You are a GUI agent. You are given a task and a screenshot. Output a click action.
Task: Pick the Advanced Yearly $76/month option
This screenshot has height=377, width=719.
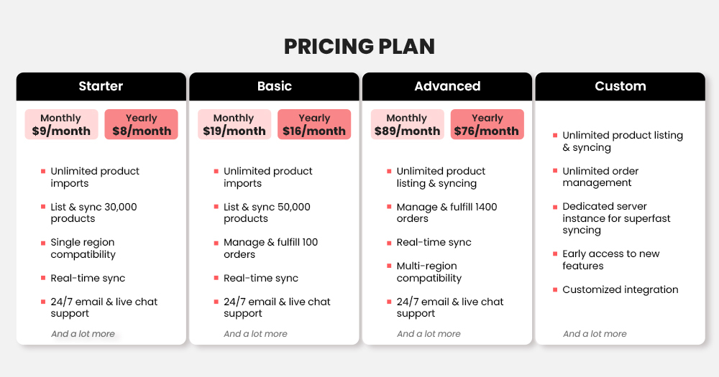[487, 124]
